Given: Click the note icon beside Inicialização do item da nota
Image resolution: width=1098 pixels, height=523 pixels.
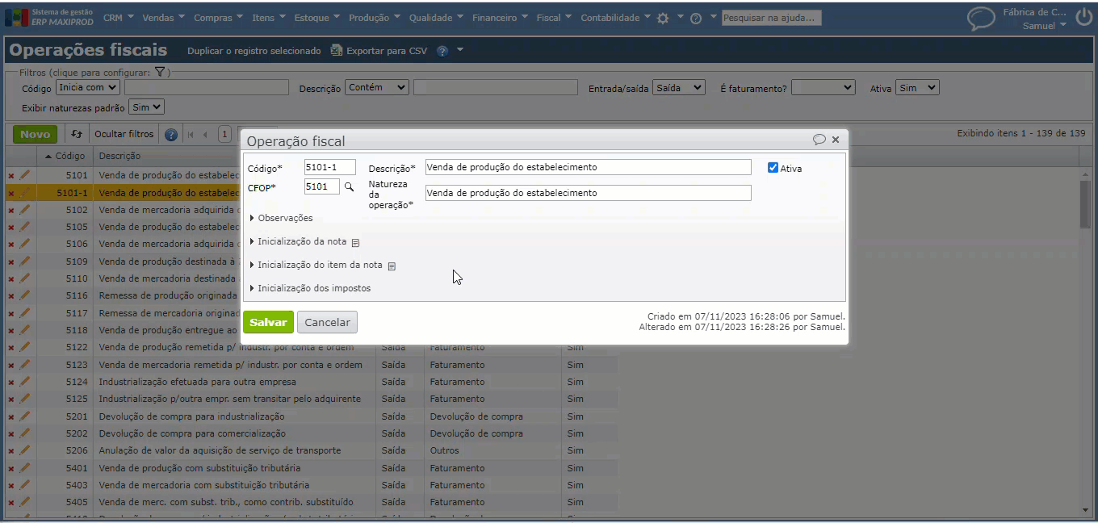Looking at the screenshot, I should [392, 266].
